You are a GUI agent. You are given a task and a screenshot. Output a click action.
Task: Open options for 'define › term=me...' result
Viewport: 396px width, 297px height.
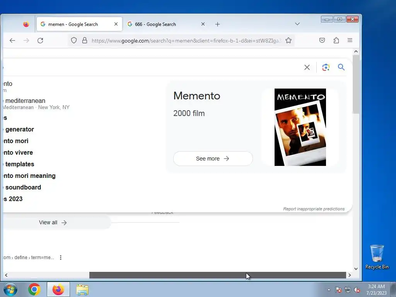(x=61, y=258)
